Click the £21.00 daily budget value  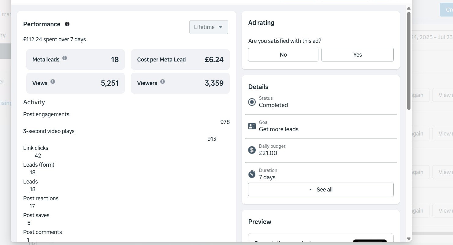click(x=268, y=153)
